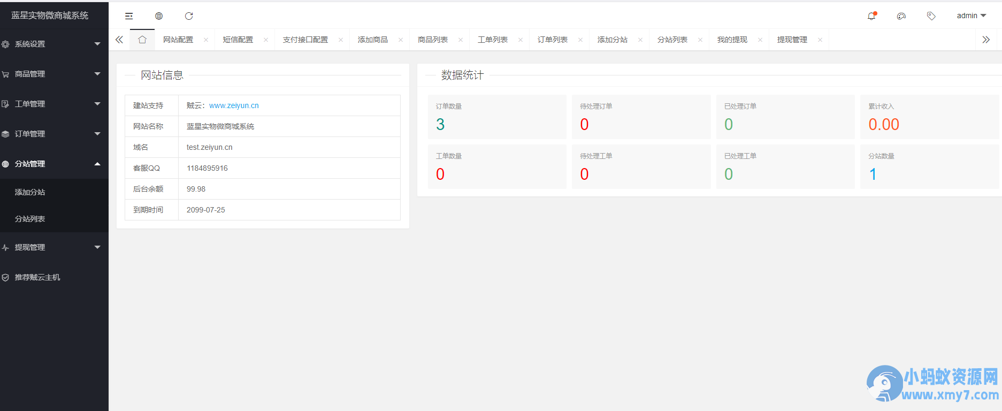
Task: Click the 系统设置 gear icon
Action: pyautogui.click(x=5, y=44)
